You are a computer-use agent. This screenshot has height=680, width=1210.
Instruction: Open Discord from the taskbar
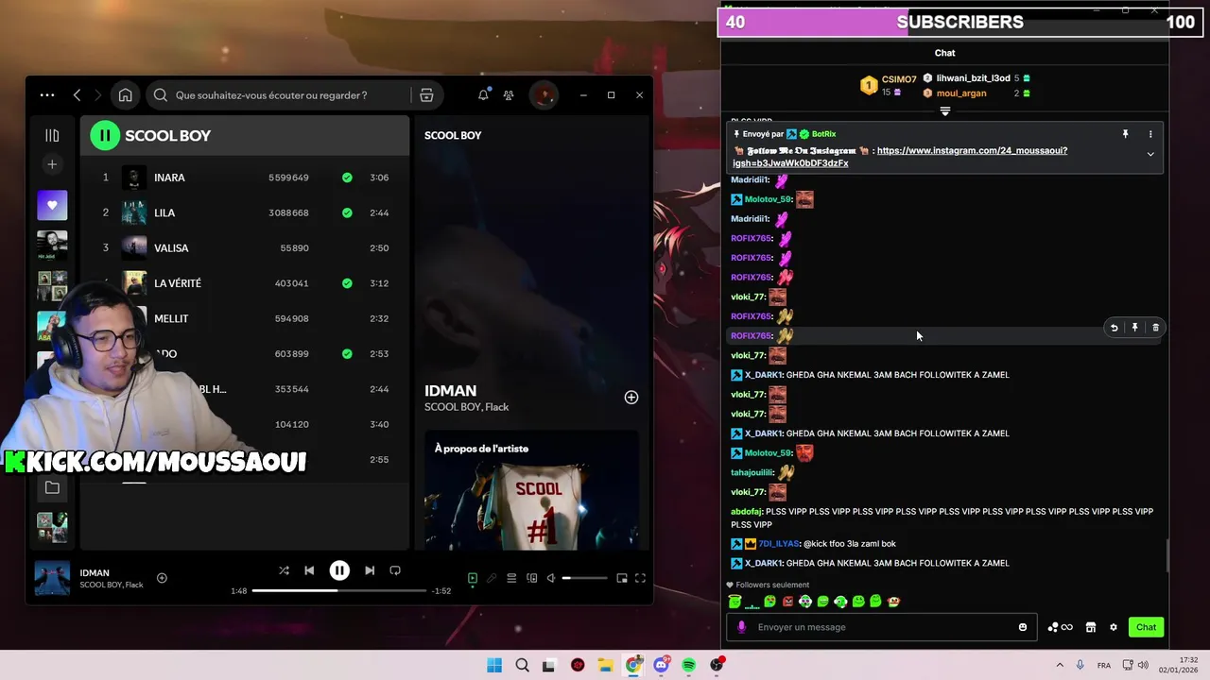662,665
